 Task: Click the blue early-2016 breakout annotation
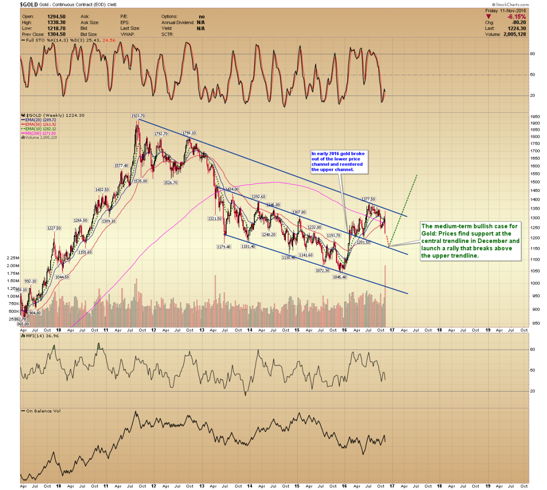pos(338,162)
